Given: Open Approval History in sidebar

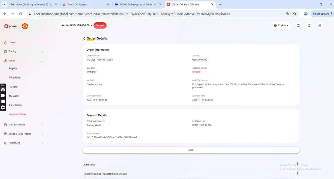Looking at the screenshot, I should coord(17,114).
